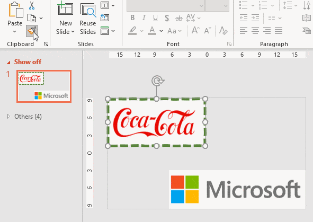The image size is (313, 222).
Task: Click the Numbering list icon
Action: 263,5
